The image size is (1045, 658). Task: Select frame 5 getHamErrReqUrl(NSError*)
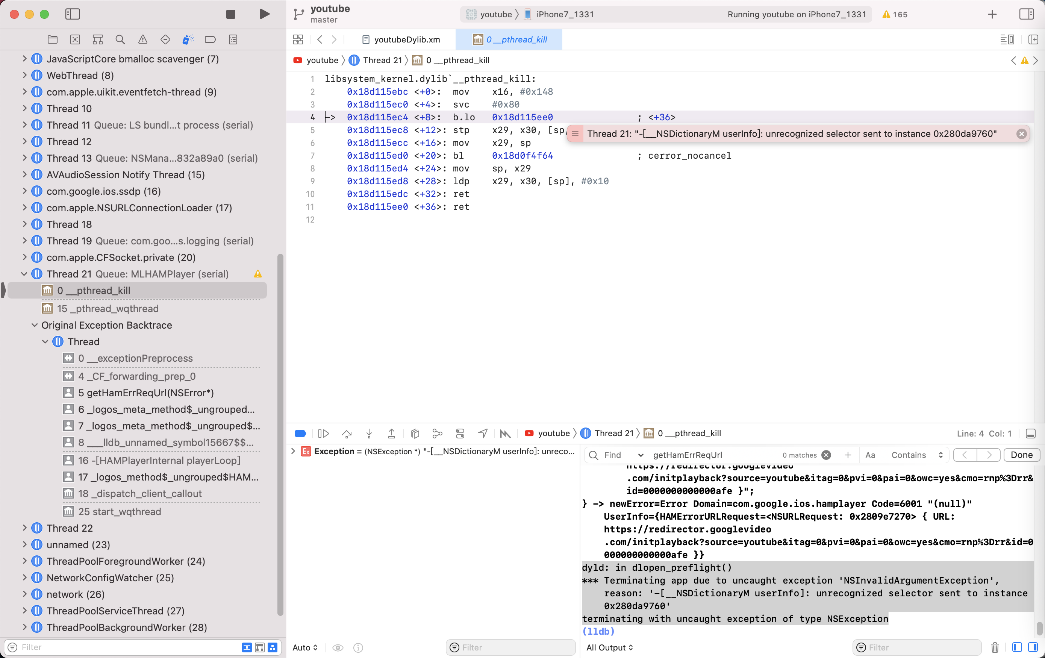point(146,393)
